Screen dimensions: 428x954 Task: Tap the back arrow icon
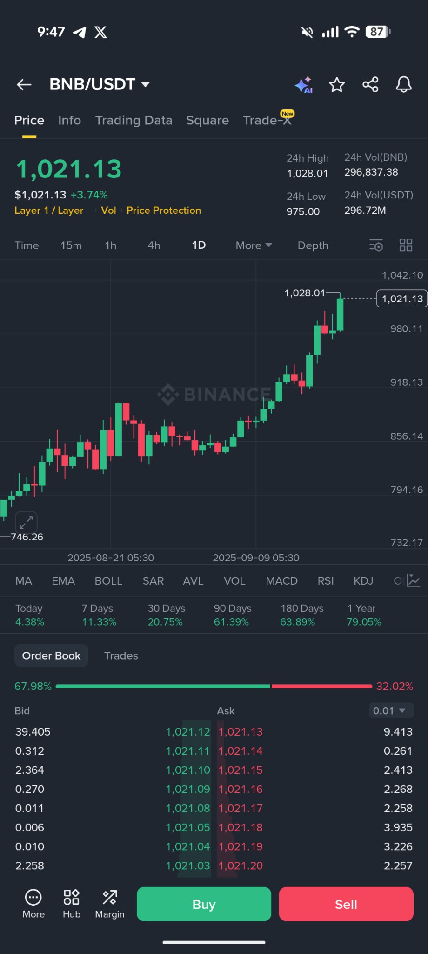(24, 84)
